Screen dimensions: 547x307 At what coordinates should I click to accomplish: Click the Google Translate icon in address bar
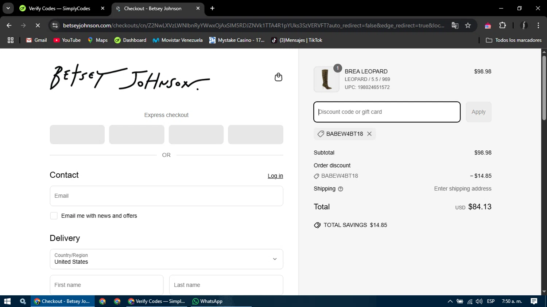(455, 25)
